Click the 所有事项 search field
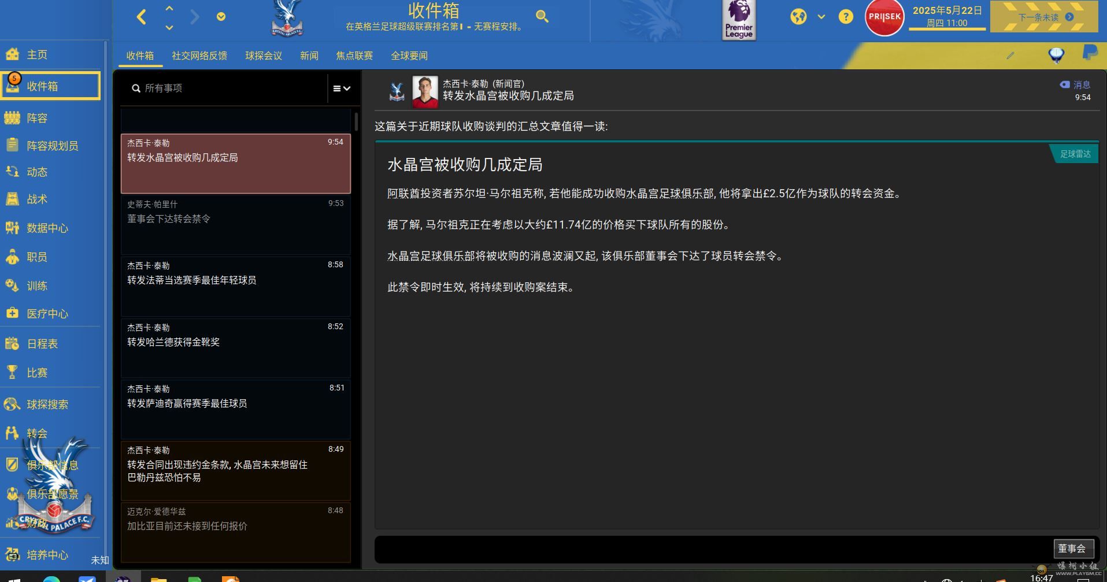The height and width of the screenshot is (582, 1107). [x=228, y=89]
